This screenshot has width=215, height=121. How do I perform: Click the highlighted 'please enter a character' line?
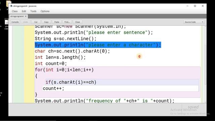(98, 45)
